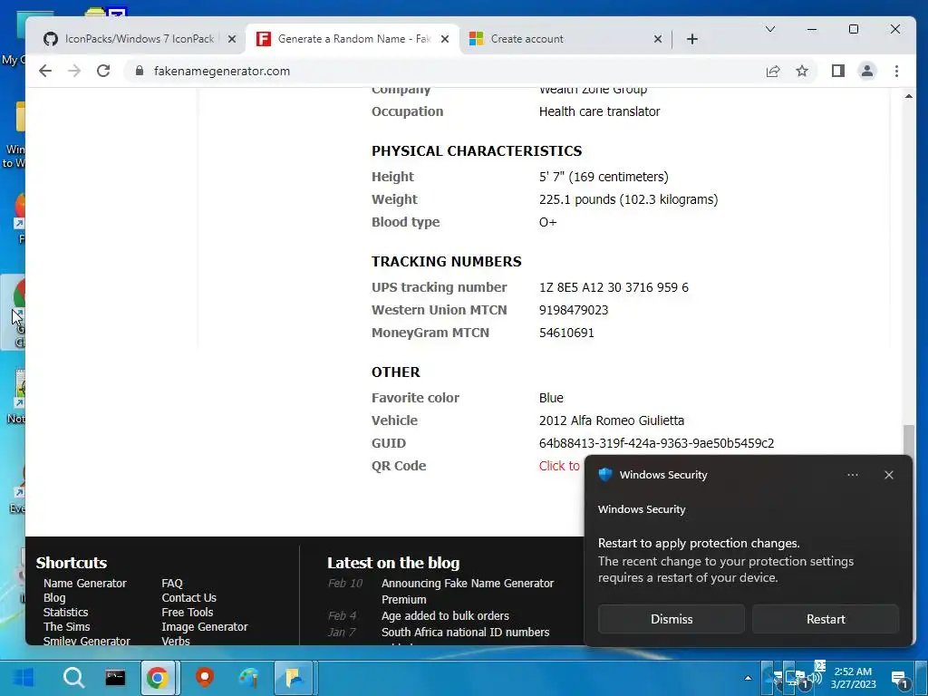Select Western Union MTCN 9198479023
928x696 pixels.
pos(574,310)
